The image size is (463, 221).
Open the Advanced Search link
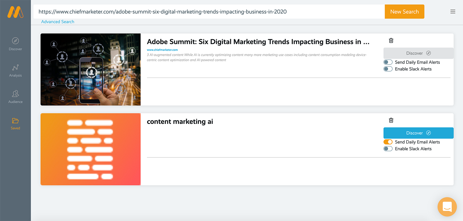[58, 22]
